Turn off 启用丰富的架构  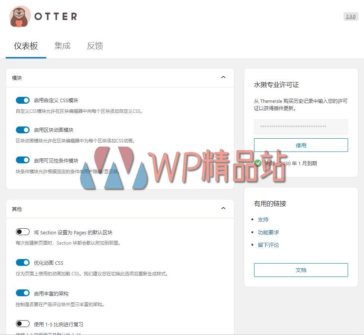22,292
